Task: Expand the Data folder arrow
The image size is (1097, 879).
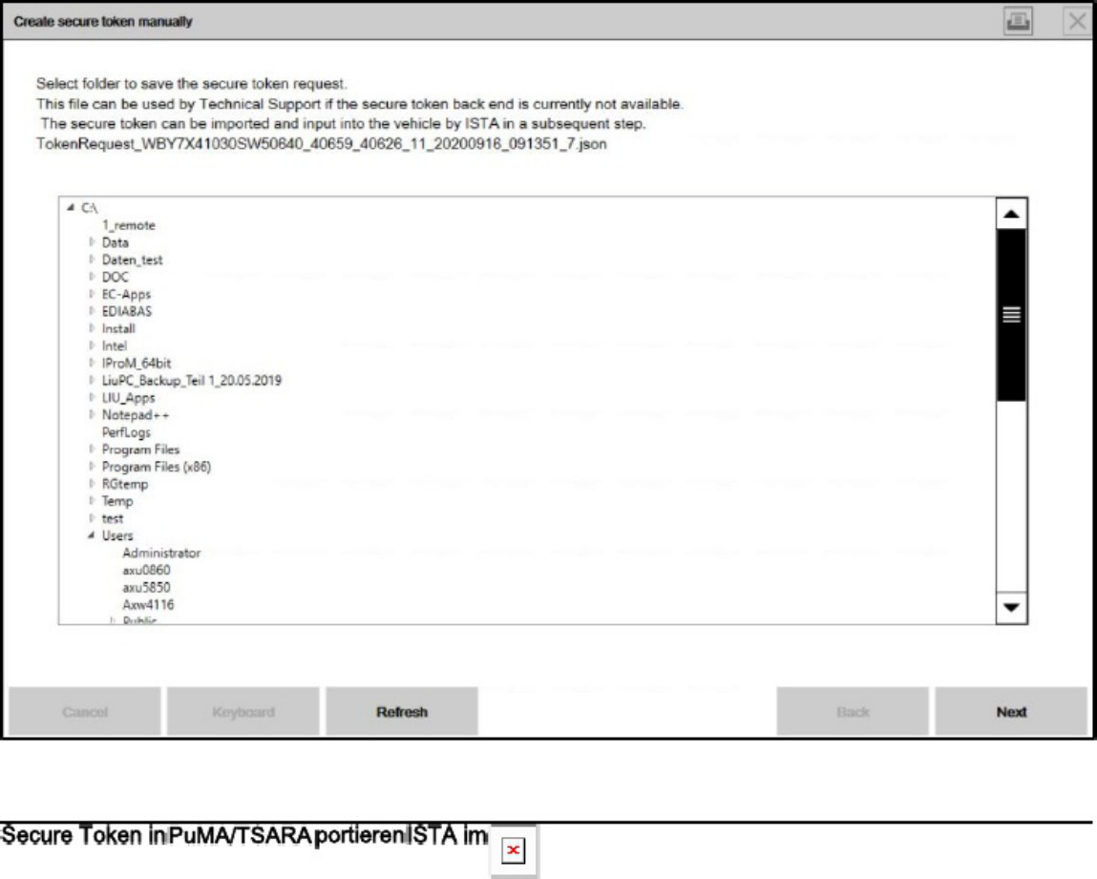Action: pyautogui.click(x=92, y=242)
